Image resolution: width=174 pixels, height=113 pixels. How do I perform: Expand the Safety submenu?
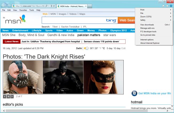pos(154,20)
